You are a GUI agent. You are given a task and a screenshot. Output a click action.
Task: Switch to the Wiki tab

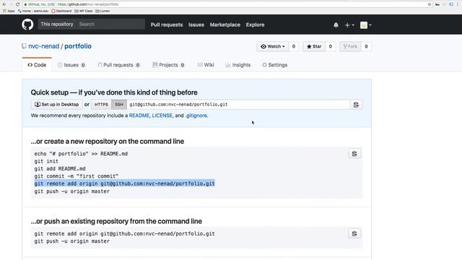[206, 65]
